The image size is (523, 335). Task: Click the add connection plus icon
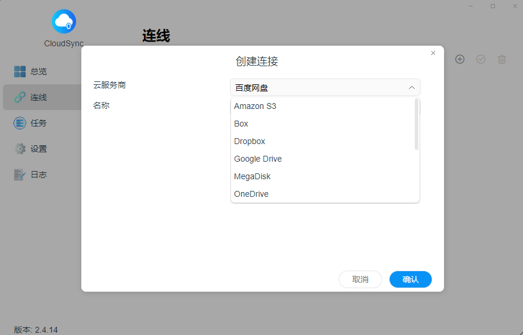pyautogui.click(x=460, y=59)
